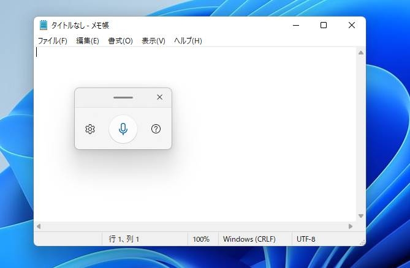Open the ヘルプ(H) menu

point(188,41)
